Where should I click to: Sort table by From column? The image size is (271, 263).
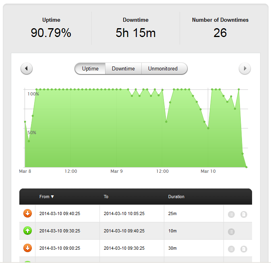[x=46, y=197]
